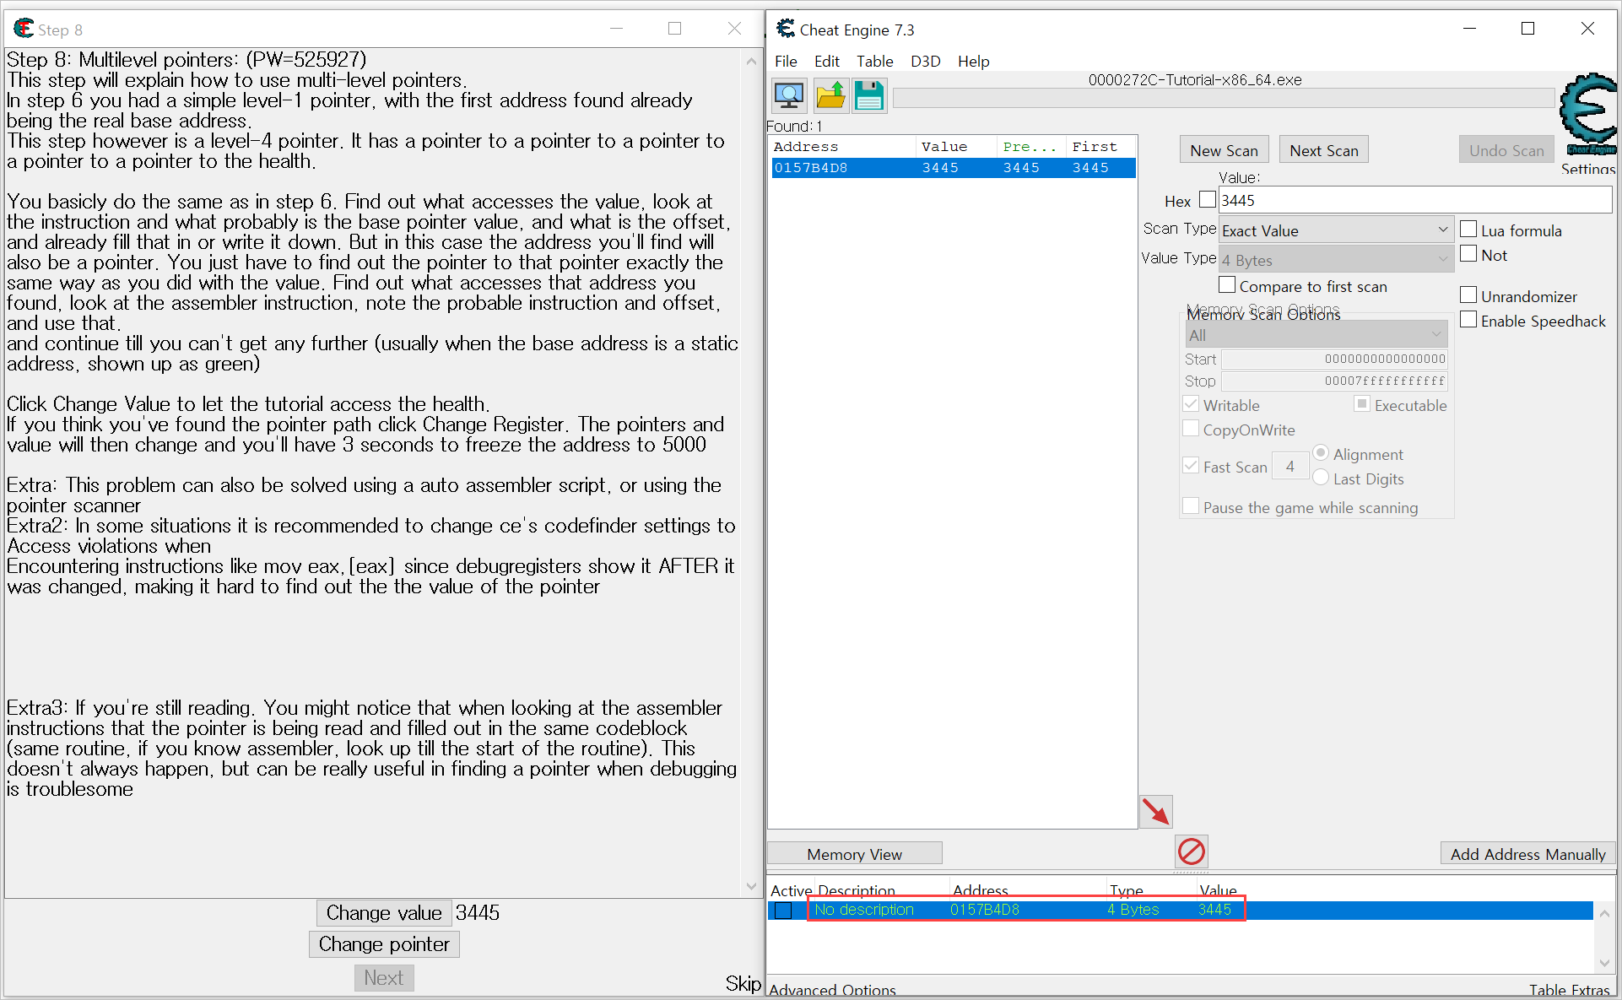Click the Next Scan button

pyautogui.click(x=1323, y=150)
